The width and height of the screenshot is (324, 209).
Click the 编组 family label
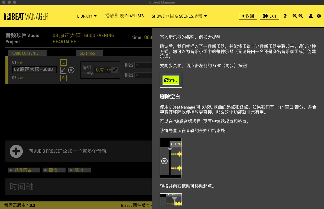[x=88, y=70]
